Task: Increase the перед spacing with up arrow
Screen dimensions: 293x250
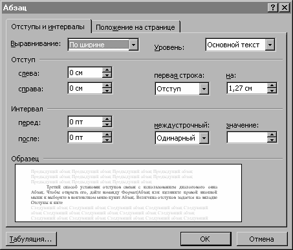Action: (x=107, y=119)
